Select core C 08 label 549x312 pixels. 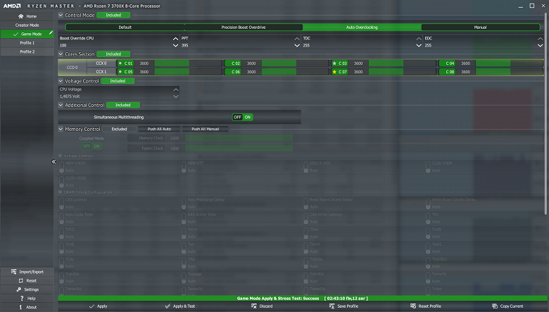pyautogui.click(x=448, y=72)
